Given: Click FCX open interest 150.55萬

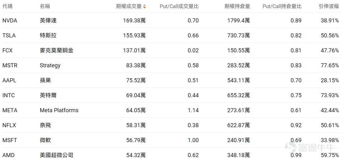Looking at the screenshot, I should pos(239,51).
